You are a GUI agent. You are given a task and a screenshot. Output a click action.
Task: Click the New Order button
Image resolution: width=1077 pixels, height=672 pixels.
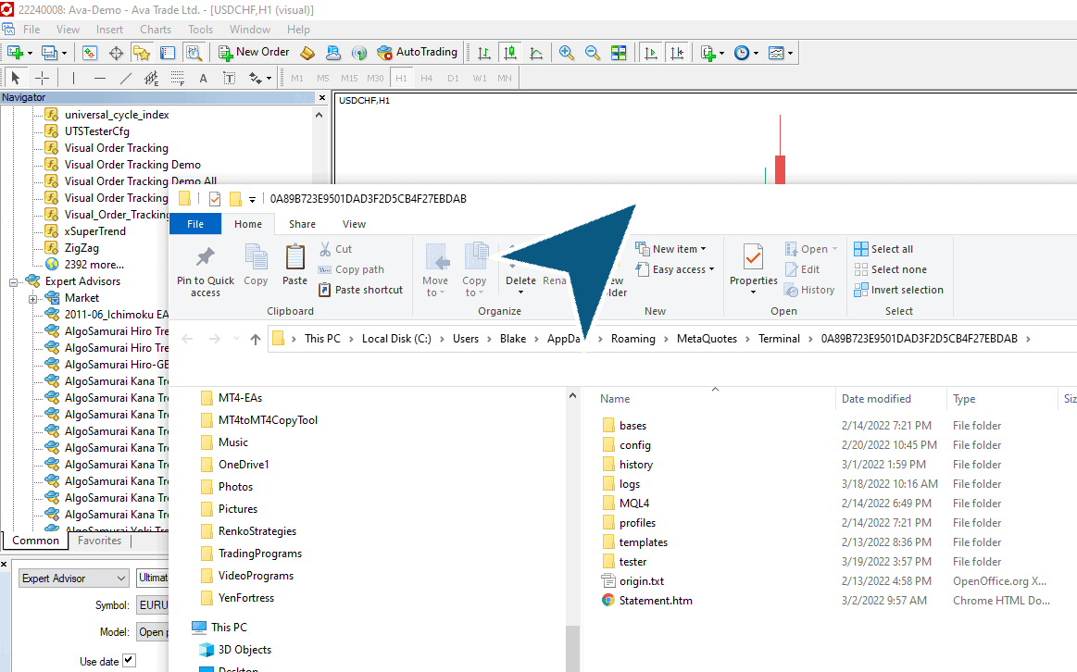tap(254, 52)
